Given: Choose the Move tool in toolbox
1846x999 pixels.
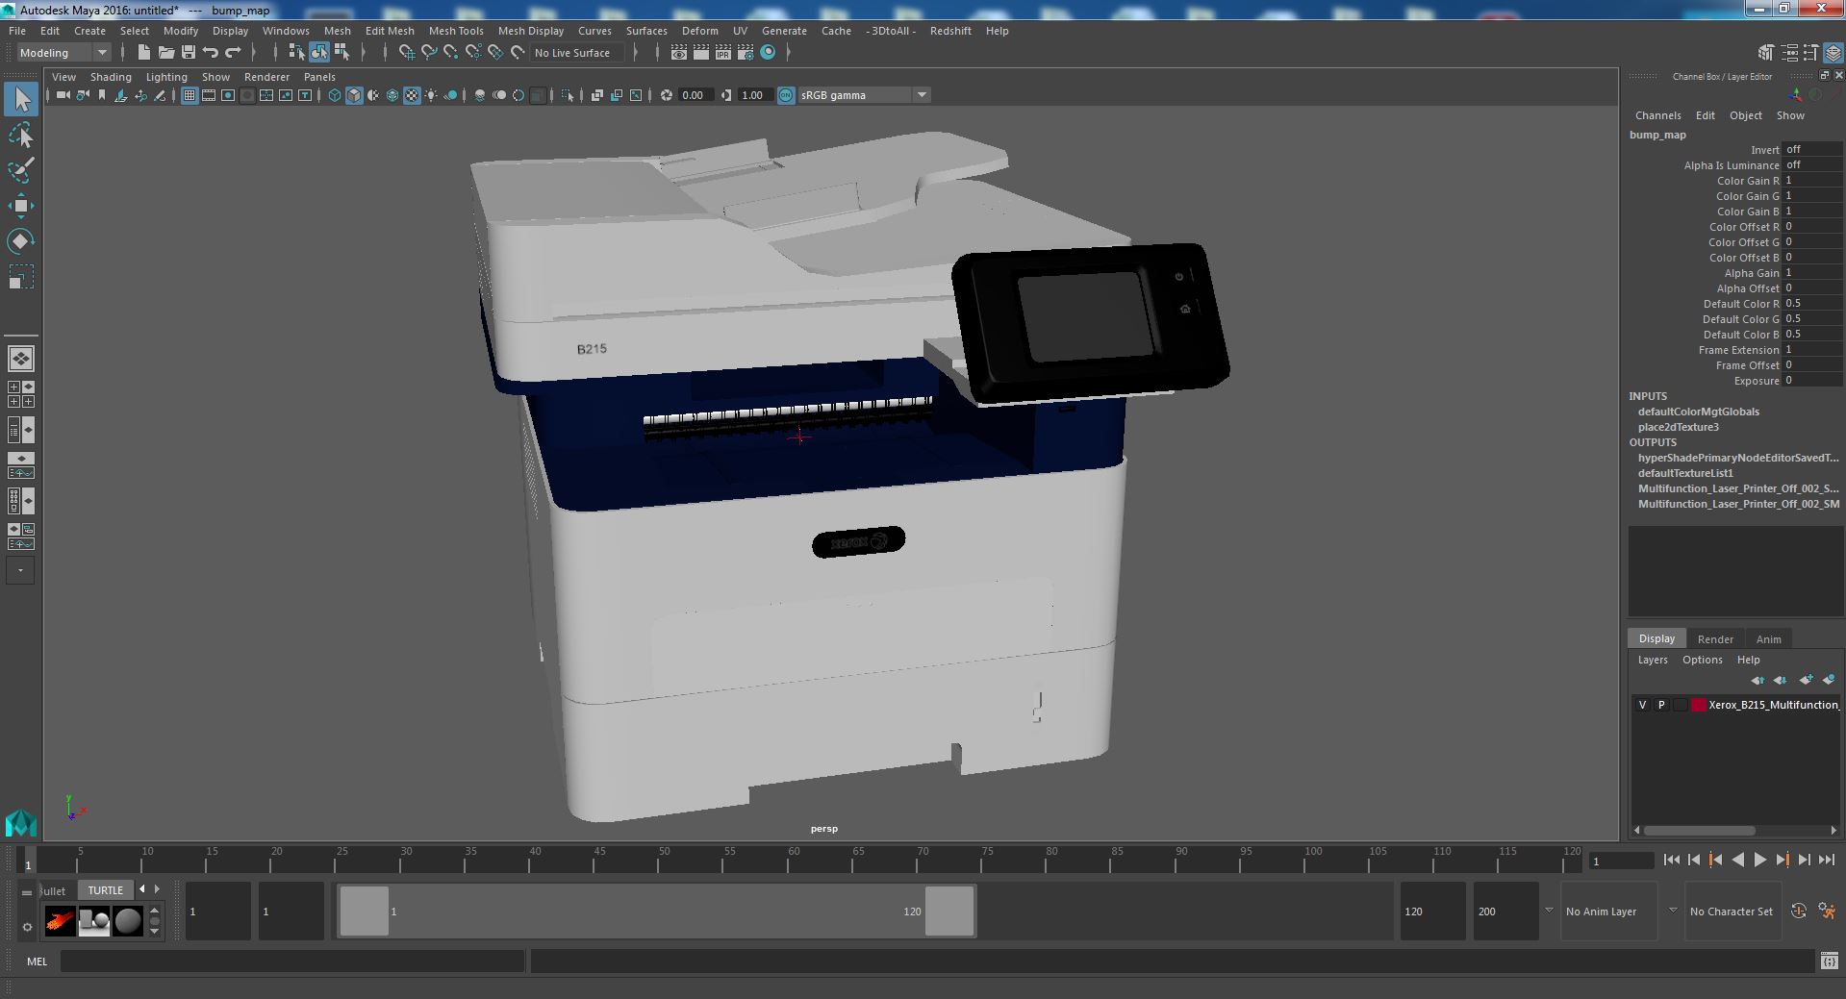Looking at the screenshot, I should tap(21, 205).
